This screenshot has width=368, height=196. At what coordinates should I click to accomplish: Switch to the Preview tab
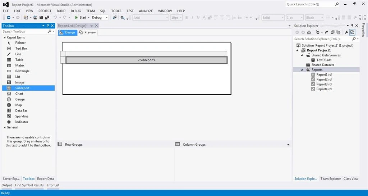tap(88, 32)
